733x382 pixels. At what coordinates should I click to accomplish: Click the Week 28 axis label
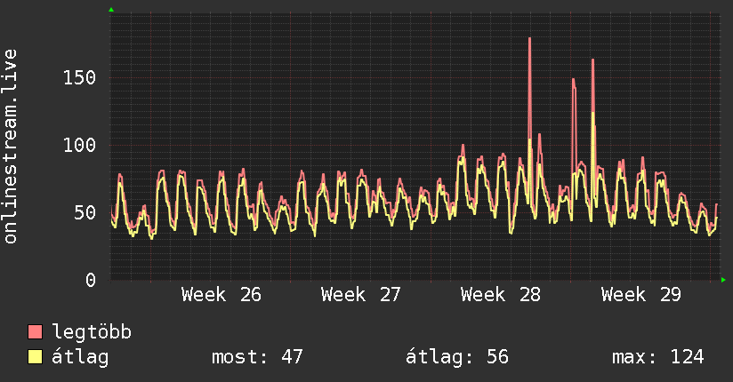point(500,295)
